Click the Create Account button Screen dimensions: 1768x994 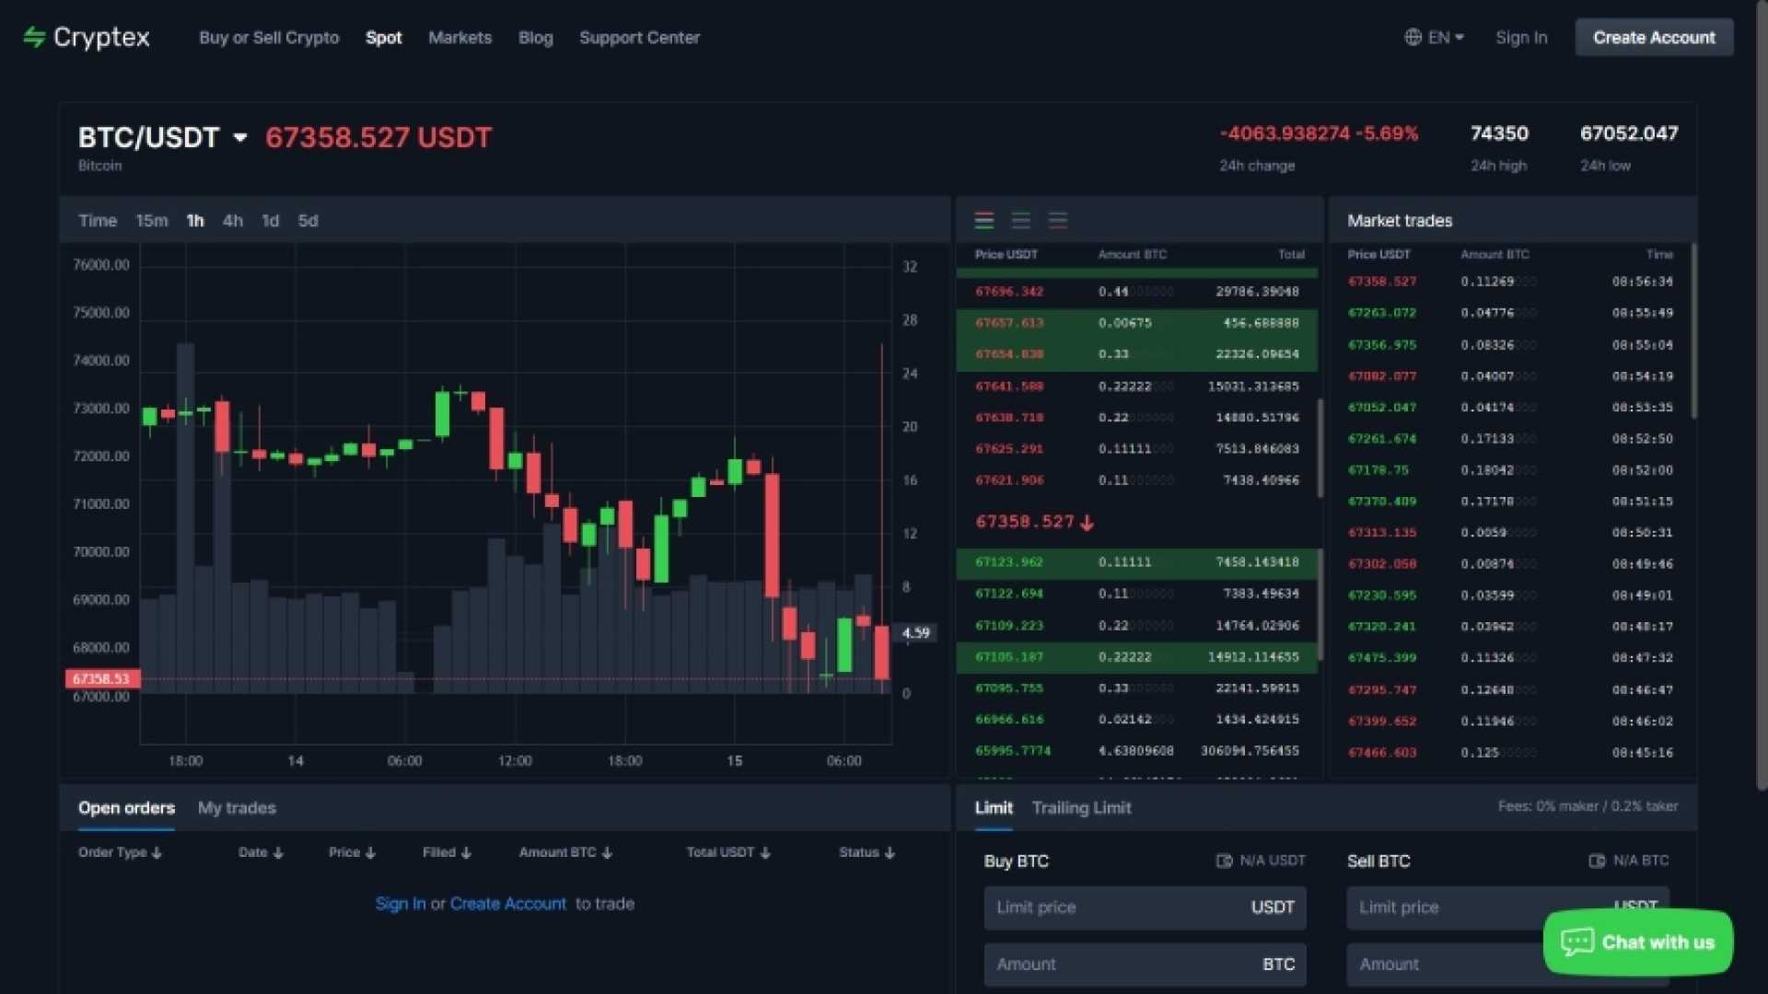1654,37
